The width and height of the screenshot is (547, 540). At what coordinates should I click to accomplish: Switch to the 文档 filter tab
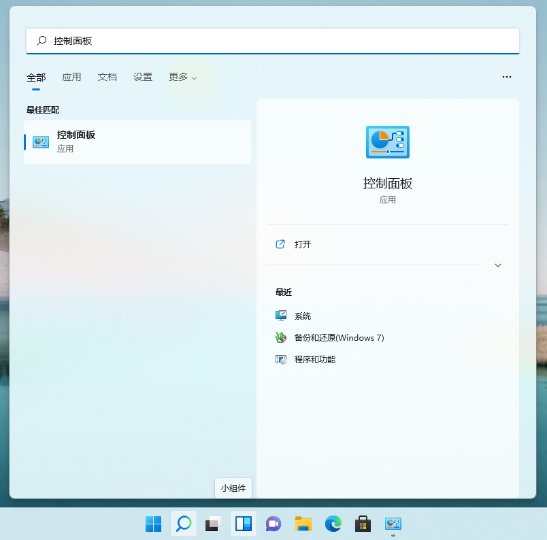coord(107,78)
